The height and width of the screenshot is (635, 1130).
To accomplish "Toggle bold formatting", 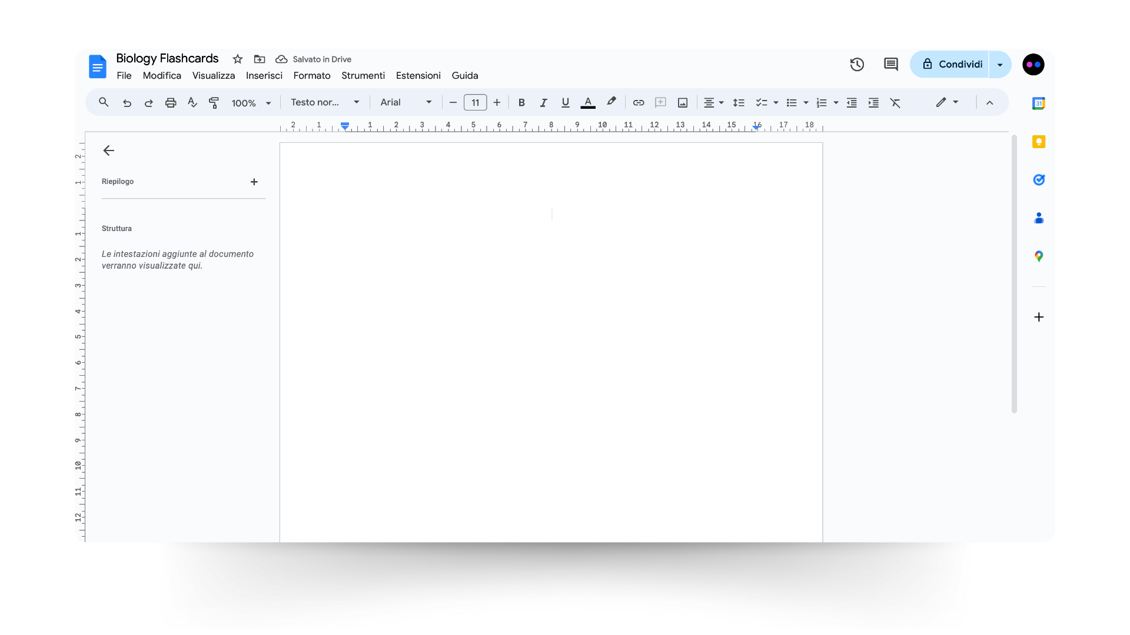I will [521, 102].
